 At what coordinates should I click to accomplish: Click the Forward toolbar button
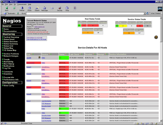click(x=14, y=9)
